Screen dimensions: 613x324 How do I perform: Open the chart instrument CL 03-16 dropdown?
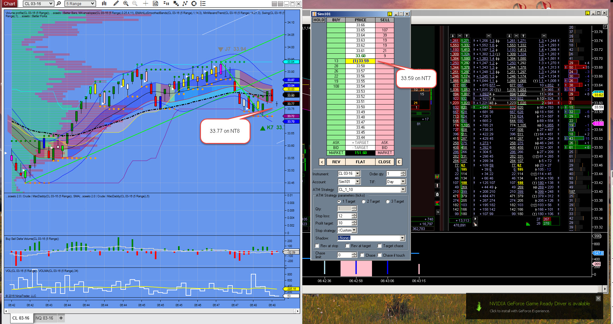point(38,3)
